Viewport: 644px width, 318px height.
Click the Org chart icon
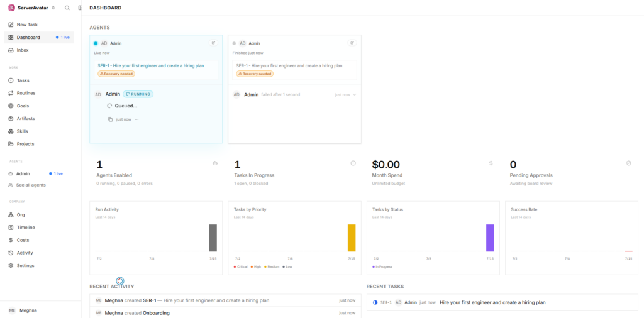pyautogui.click(x=11, y=214)
